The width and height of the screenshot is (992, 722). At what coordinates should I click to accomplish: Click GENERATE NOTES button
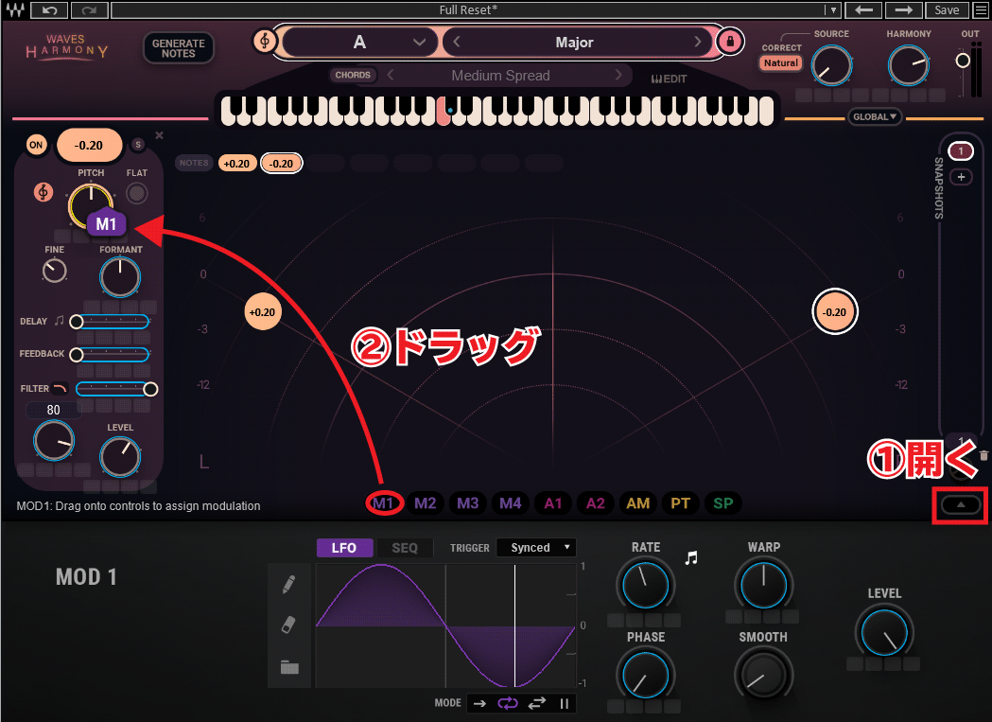[x=179, y=48]
